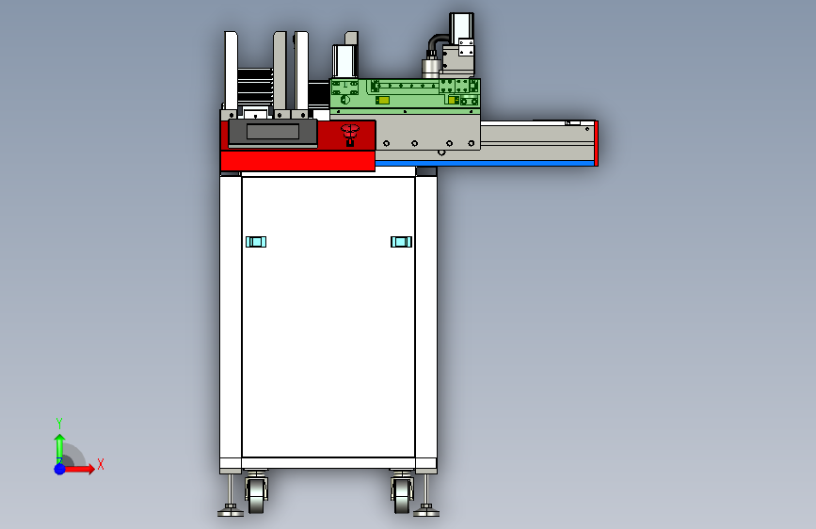The image size is (816, 529).
Task: Select the large white cabinet door panel
Action: coord(328,317)
